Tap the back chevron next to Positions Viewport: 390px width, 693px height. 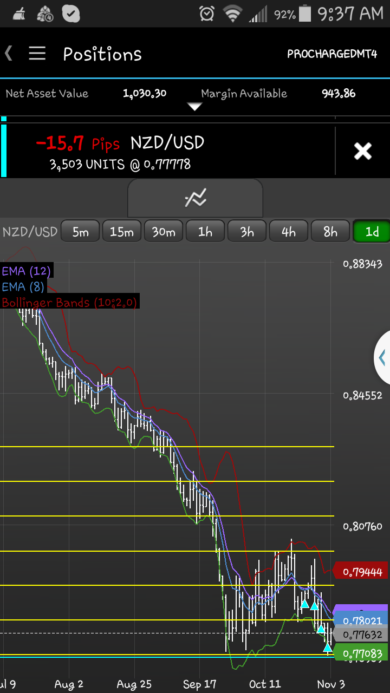[9, 54]
